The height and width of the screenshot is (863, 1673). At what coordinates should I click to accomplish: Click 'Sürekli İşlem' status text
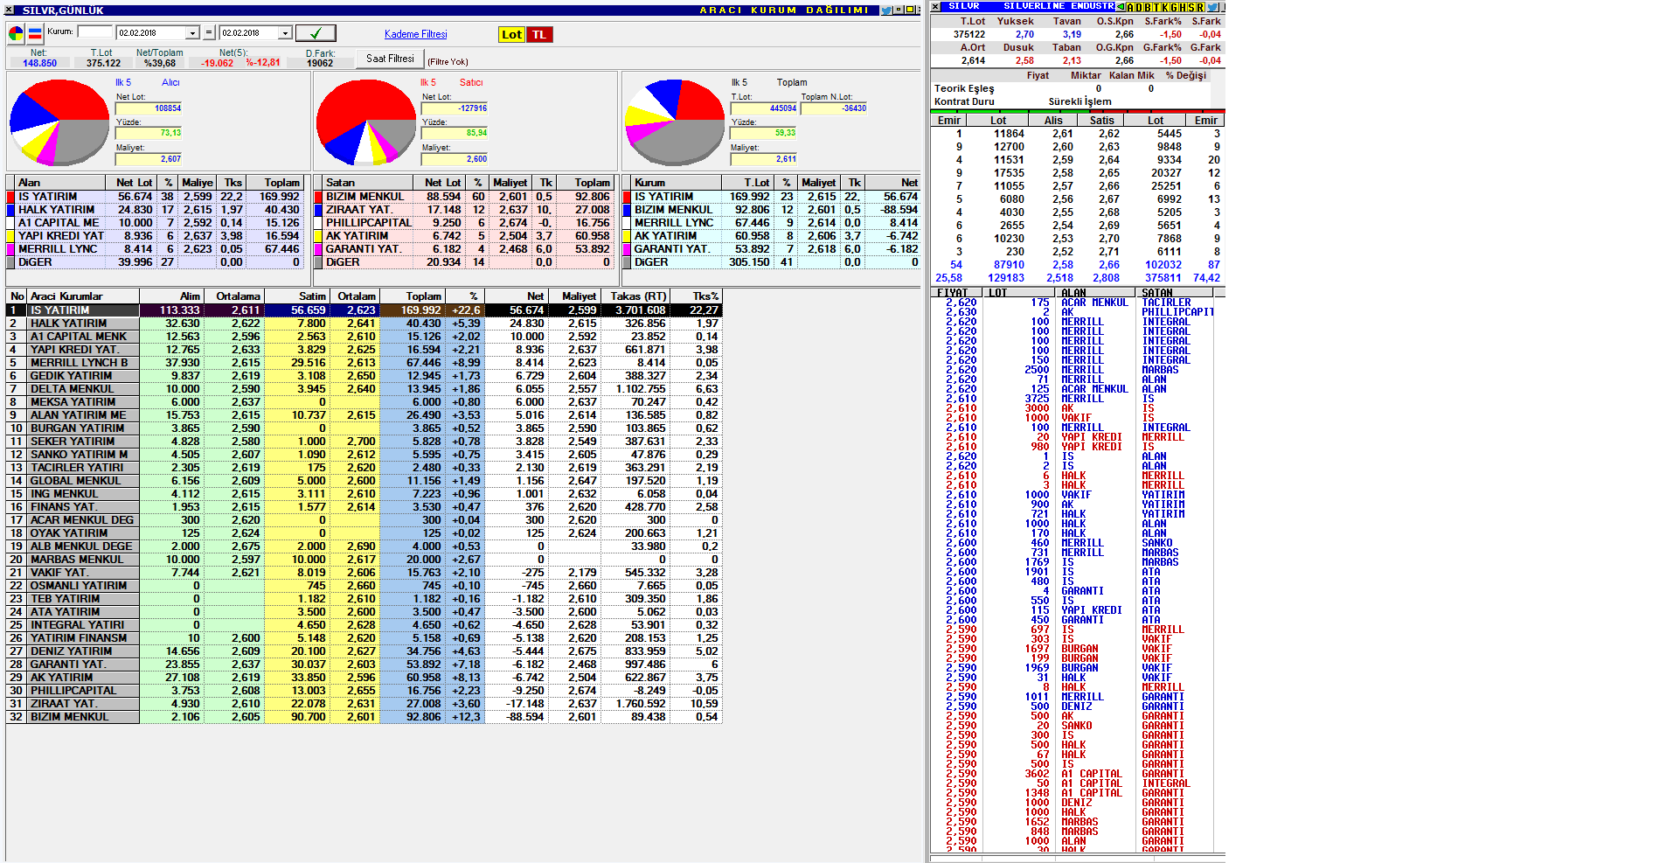tap(1079, 101)
